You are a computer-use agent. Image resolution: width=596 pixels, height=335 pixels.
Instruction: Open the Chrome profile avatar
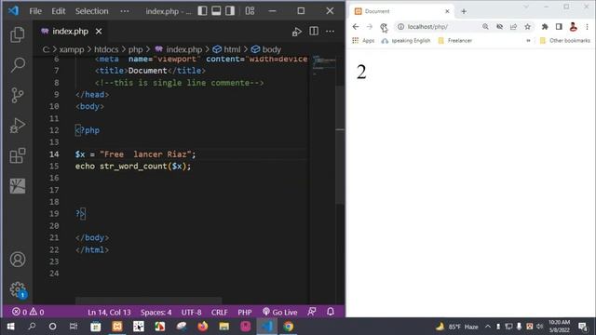pyautogui.click(x=574, y=27)
